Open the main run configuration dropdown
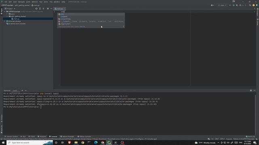Viewport: 259px width, 145px height. (x=222, y=5)
